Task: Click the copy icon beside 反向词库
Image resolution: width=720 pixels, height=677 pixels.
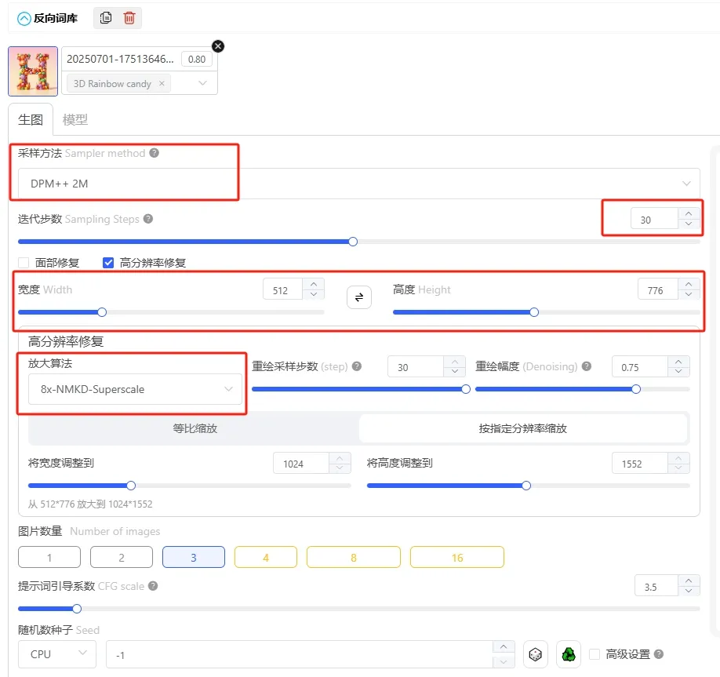Action: (107, 17)
